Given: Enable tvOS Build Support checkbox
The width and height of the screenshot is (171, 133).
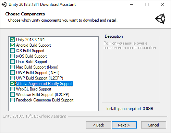Looking at the screenshot, I should pos(12,56).
